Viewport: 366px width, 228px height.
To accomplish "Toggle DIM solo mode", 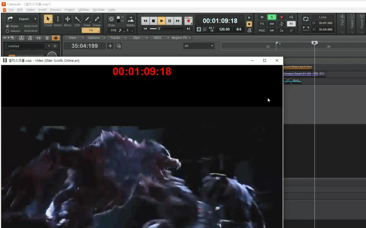I will point(272,31).
